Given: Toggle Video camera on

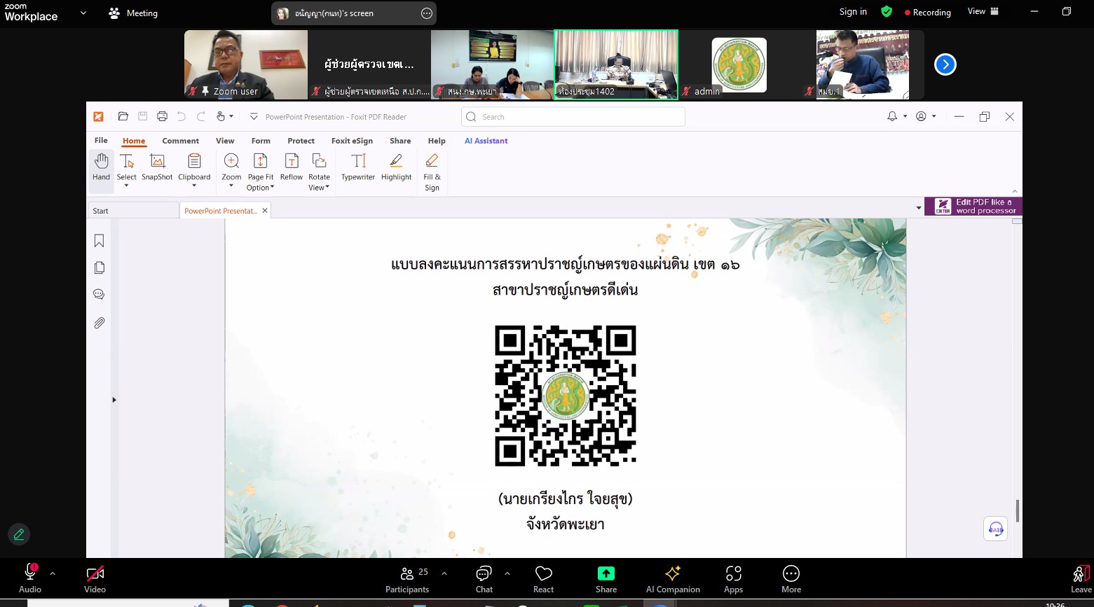Looking at the screenshot, I should pos(95,579).
